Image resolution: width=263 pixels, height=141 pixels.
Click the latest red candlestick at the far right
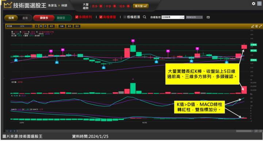(244, 47)
